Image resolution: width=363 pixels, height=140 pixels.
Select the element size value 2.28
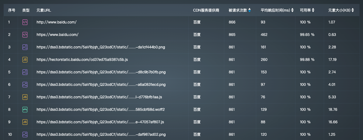click(x=332, y=47)
